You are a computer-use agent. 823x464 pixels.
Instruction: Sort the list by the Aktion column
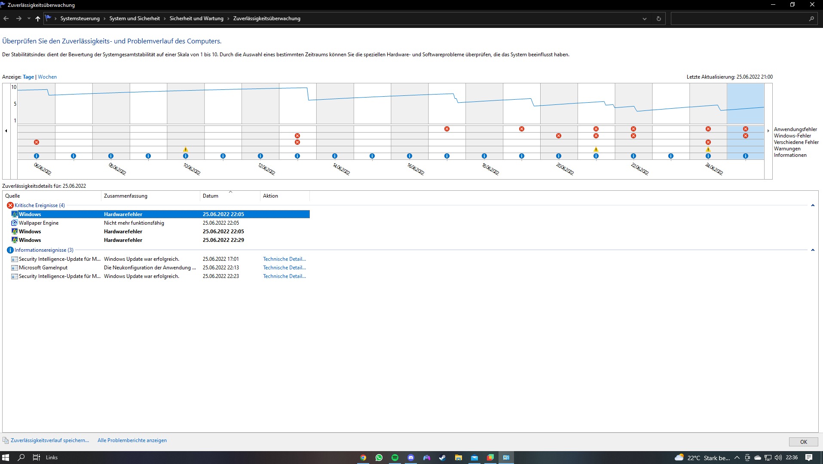tap(285, 196)
